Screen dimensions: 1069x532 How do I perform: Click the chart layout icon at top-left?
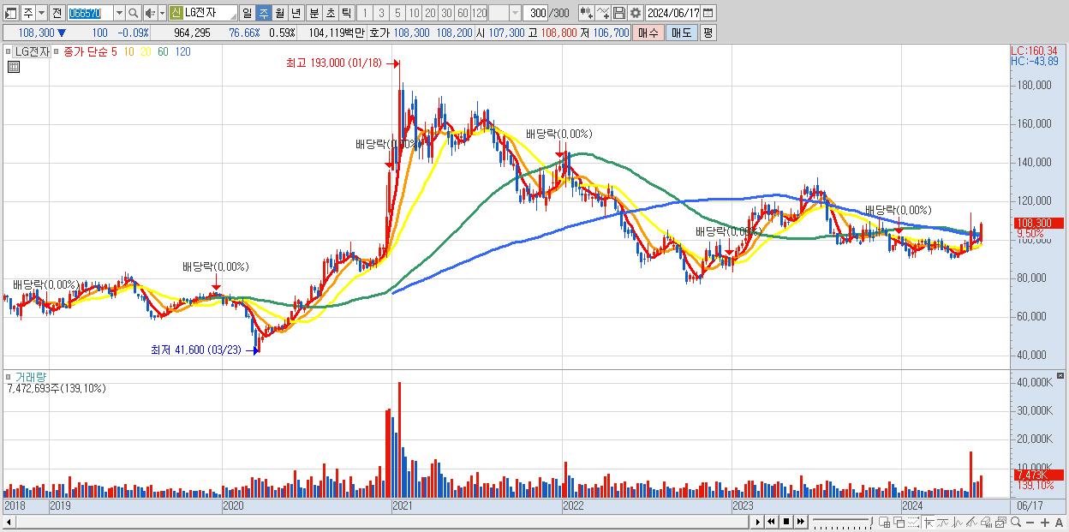tap(11, 14)
